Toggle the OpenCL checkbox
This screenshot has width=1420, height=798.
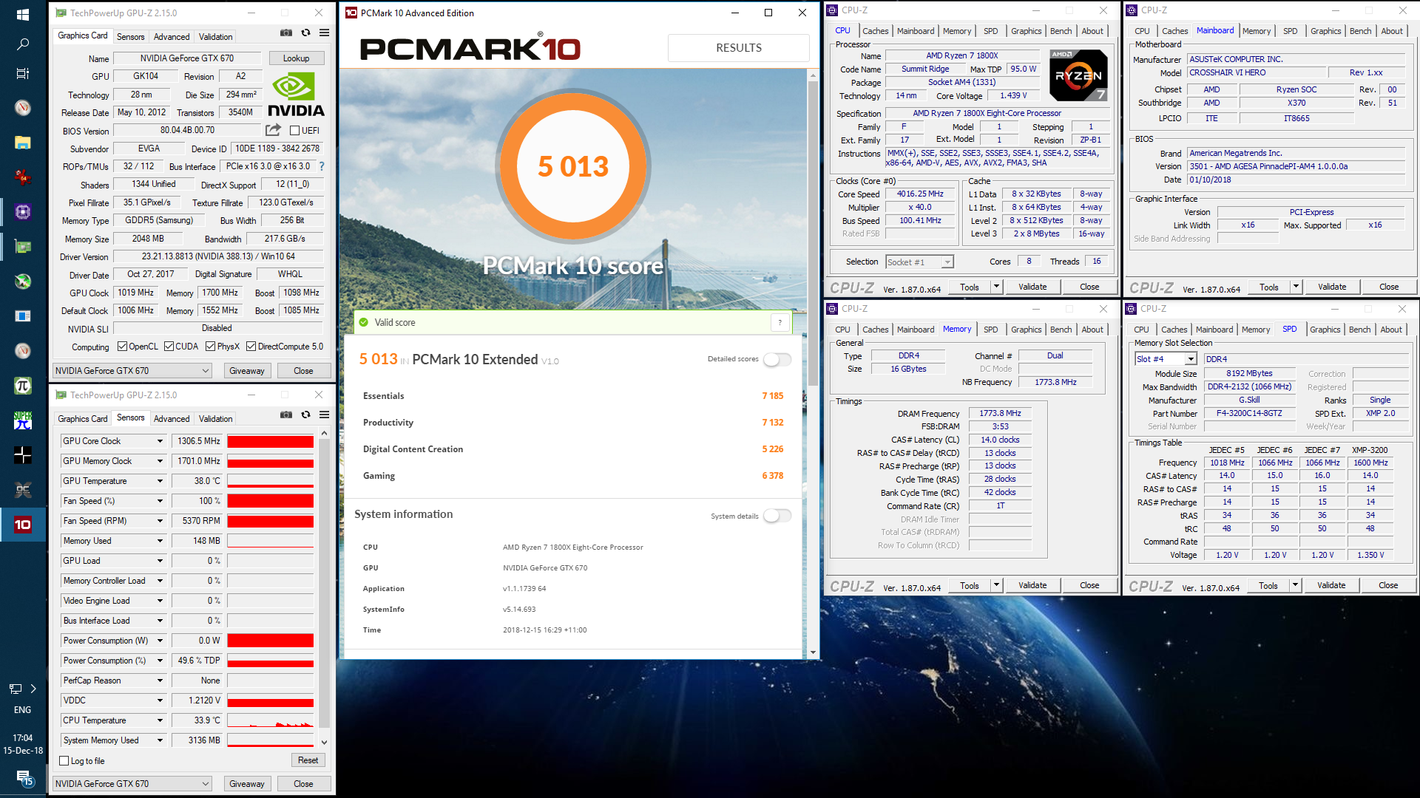(x=123, y=347)
